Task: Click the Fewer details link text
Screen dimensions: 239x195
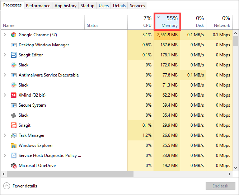Action: [x=25, y=186]
